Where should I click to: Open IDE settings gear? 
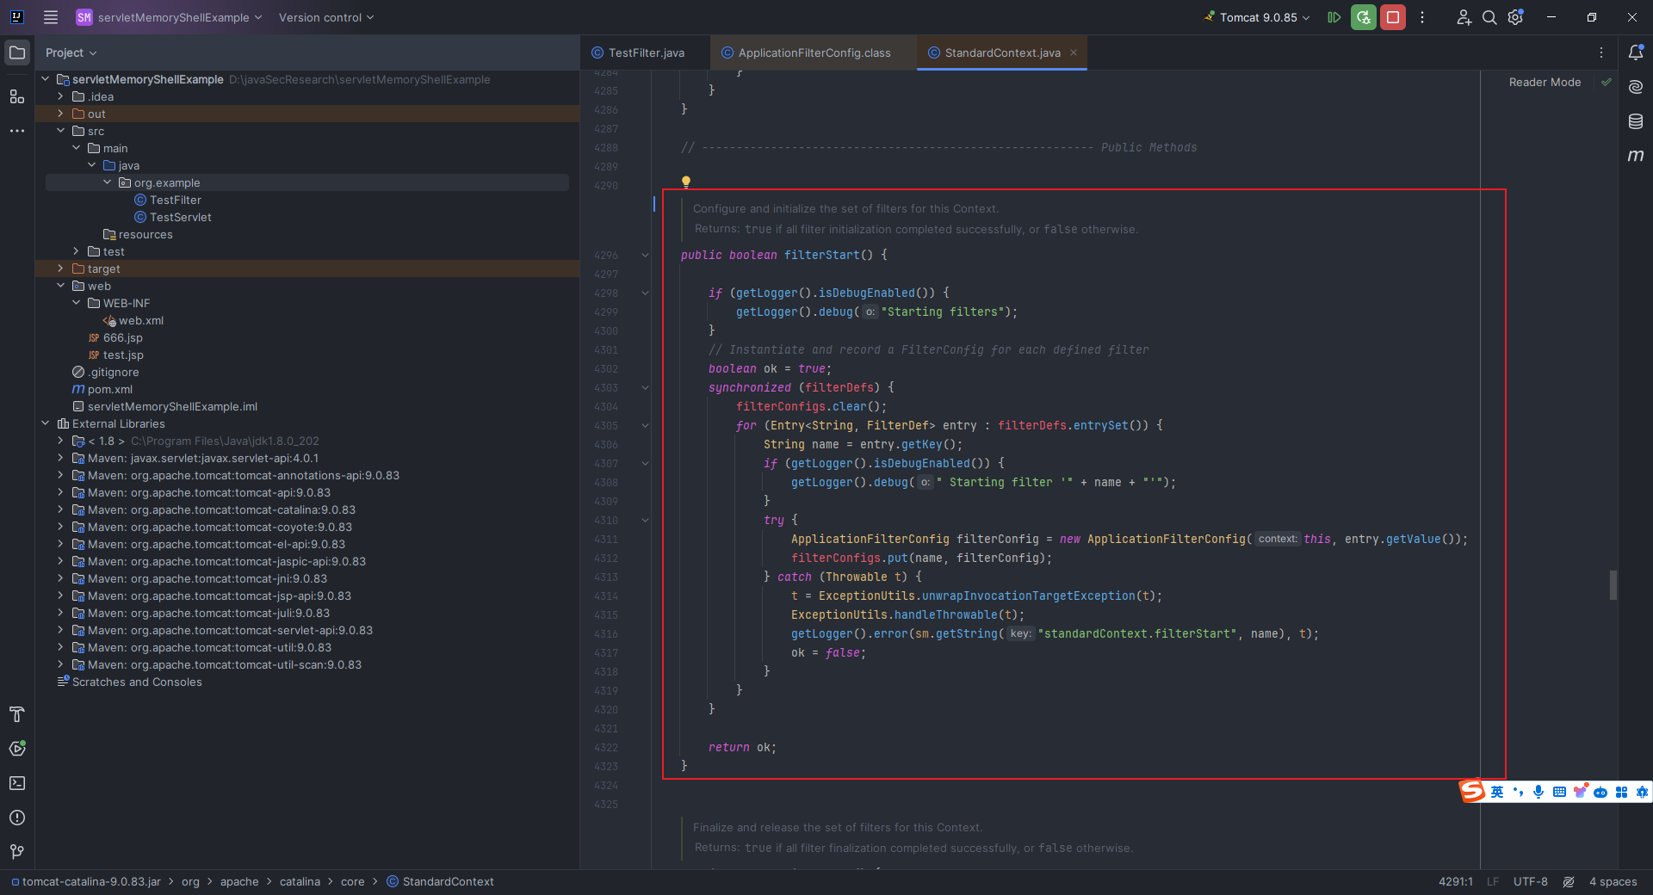(x=1516, y=17)
